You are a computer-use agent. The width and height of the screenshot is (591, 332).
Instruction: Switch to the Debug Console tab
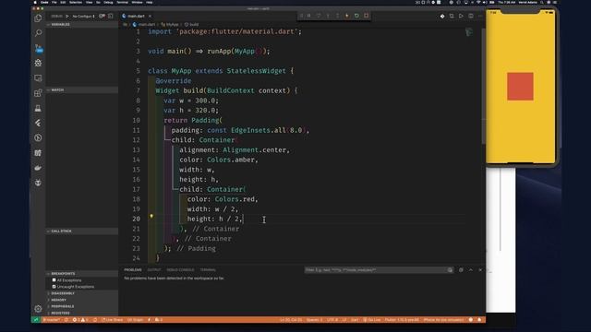click(180, 270)
